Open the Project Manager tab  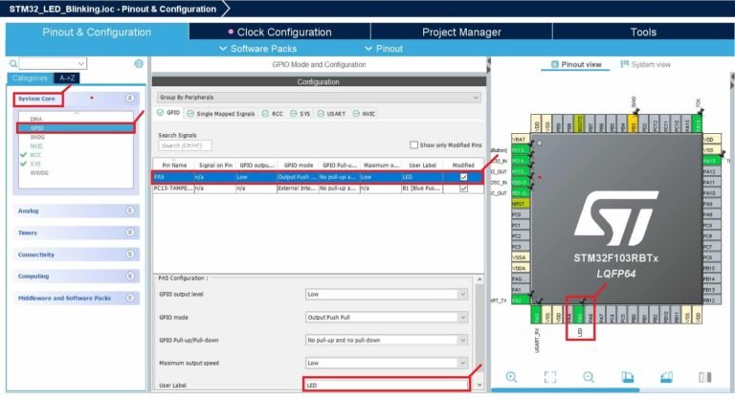coord(461,32)
